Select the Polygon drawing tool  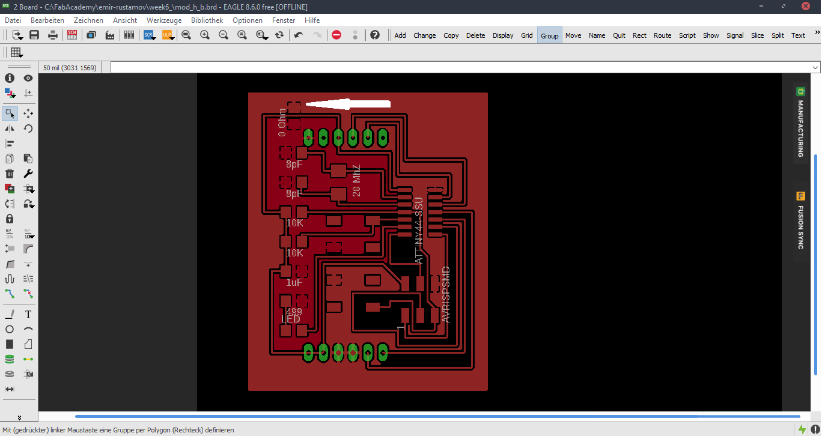(28, 344)
